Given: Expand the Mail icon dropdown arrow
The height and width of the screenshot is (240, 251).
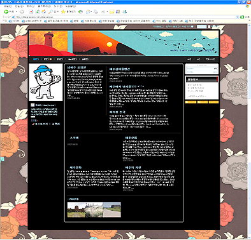Looking at the screenshot, I should click(x=91, y=11).
